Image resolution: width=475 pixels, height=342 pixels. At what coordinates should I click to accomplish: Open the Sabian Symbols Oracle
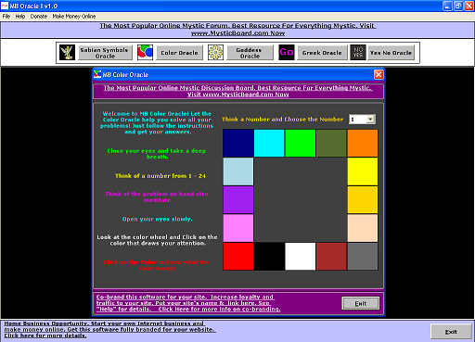(x=105, y=53)
